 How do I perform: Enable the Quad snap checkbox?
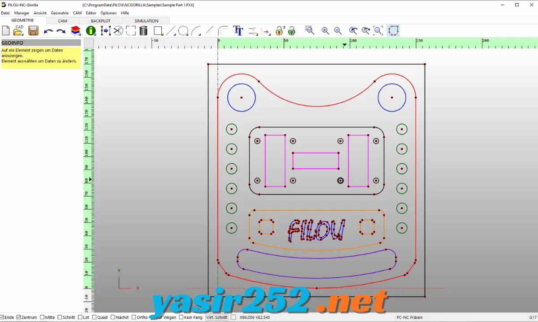[94, 317]
